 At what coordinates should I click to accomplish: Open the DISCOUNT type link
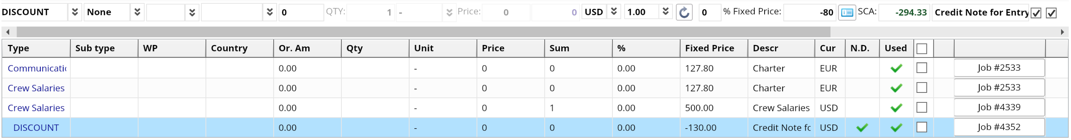click(x=36, y=127)
